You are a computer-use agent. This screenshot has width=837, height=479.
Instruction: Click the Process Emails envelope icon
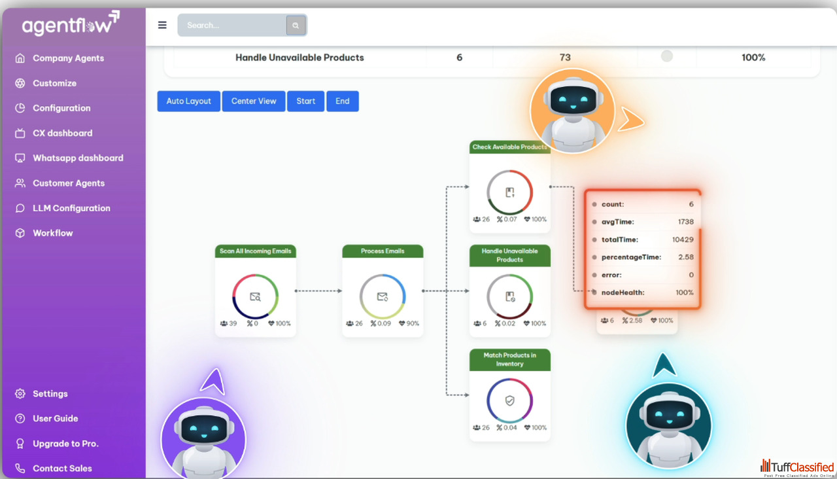click(383, 296)
